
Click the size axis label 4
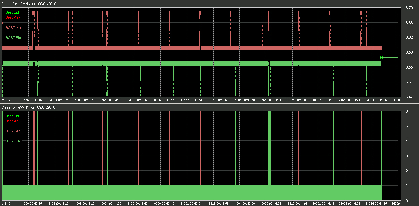click(x=407, y=141)
